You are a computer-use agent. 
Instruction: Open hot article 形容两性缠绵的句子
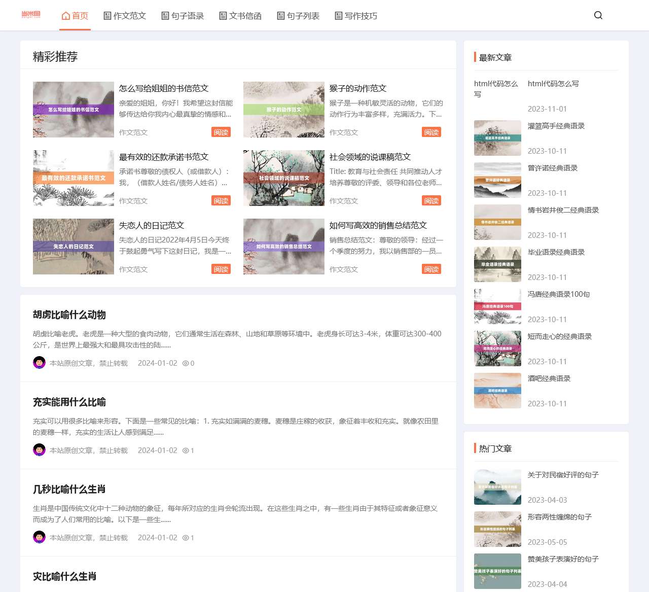[560, 517]
